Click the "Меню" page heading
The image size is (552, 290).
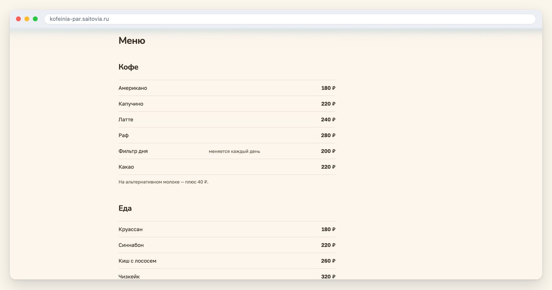coord(132,41)
